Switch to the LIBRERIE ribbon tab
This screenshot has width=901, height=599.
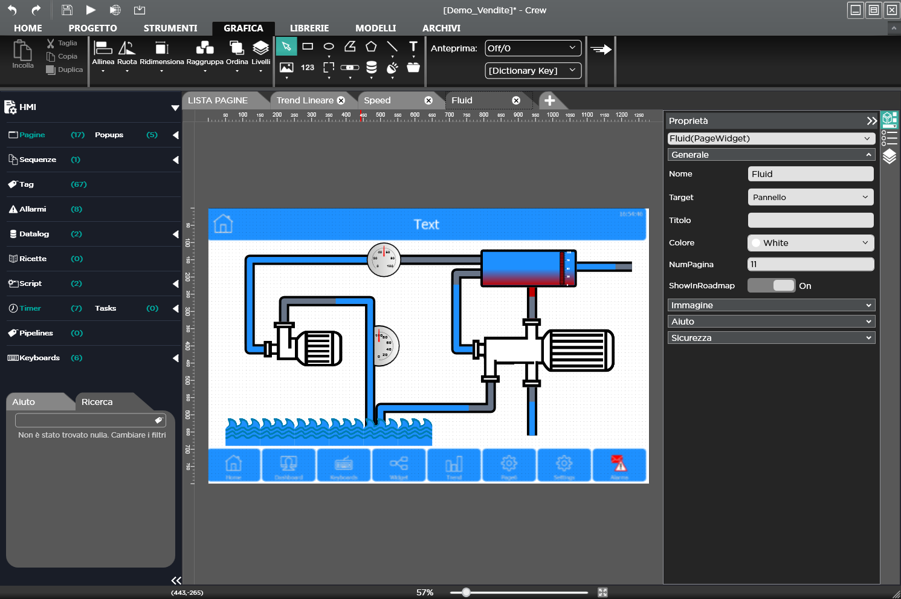(309, 28)
